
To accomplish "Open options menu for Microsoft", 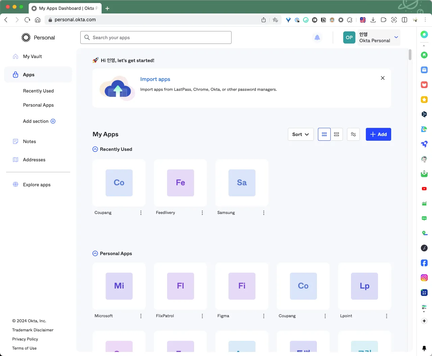I will [141, 316].
